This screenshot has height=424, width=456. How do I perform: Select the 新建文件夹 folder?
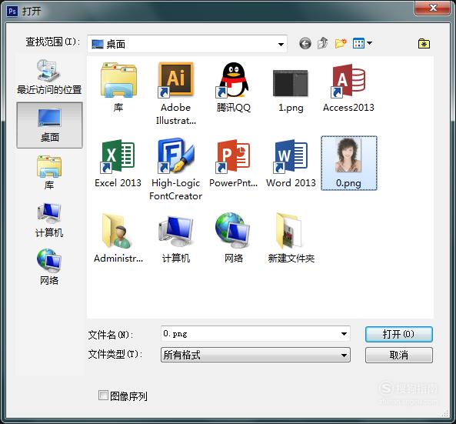(x=291, y=238)
